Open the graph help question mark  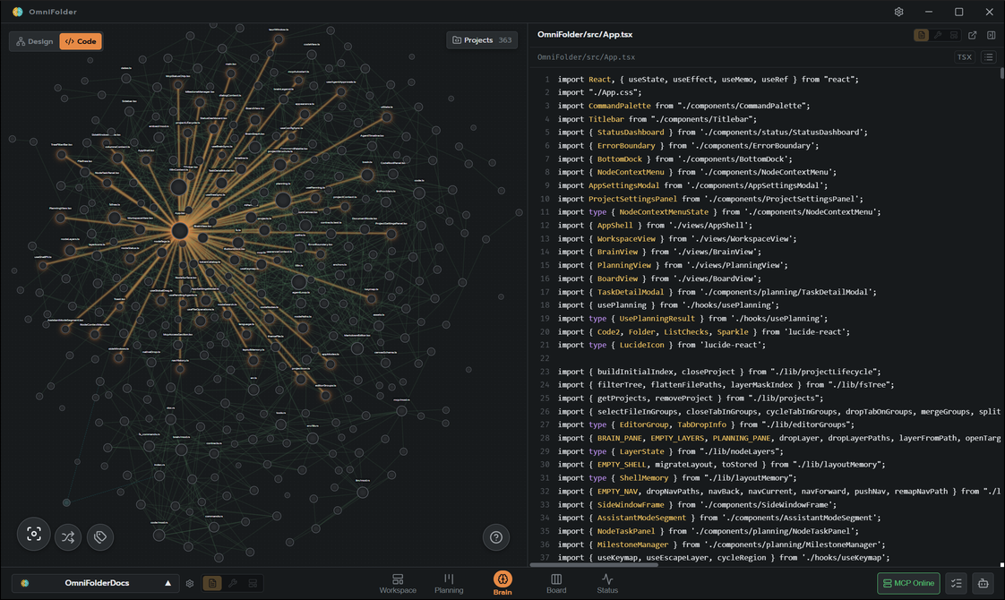tap(496, 537)
